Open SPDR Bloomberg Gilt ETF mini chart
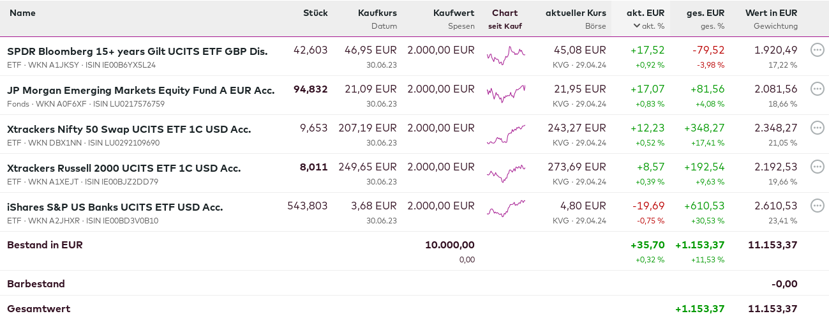The image size is (829, 316). 505,56
